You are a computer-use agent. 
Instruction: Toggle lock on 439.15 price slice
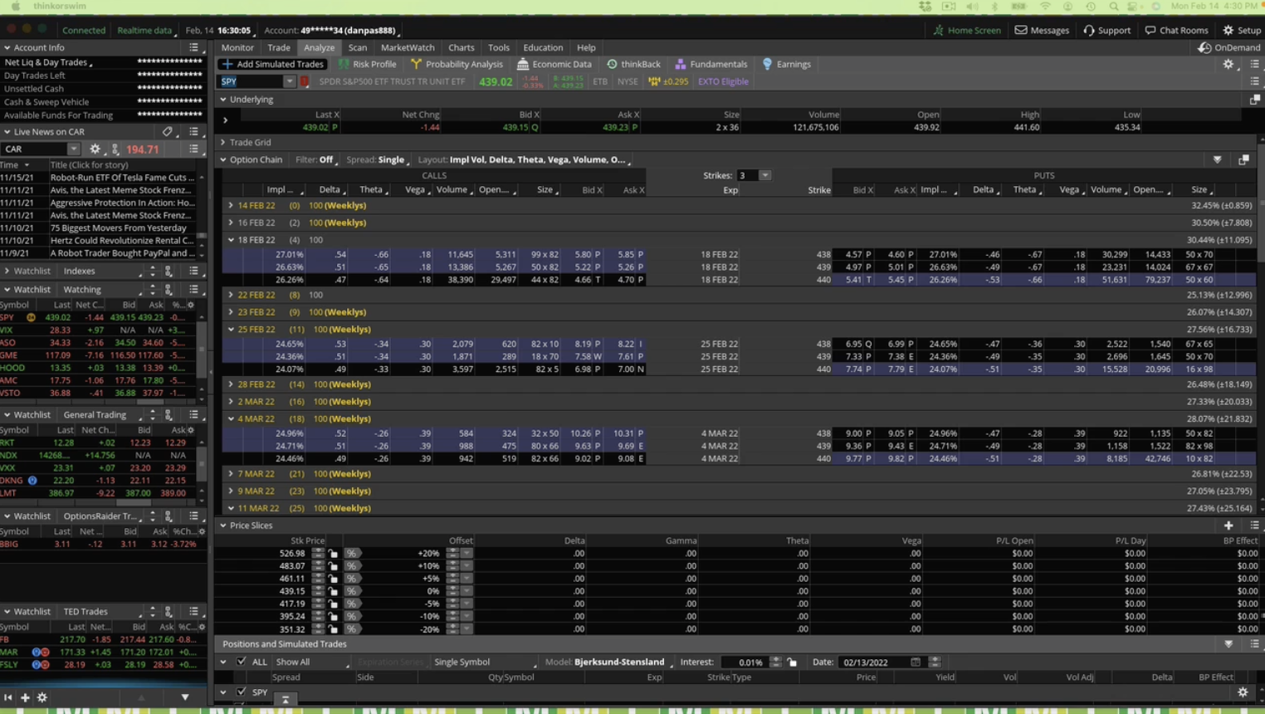click(334, 591)
